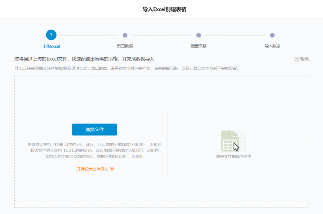The image size is (323, 214).
Task: Go to the 配置表格 step label
Action: 199,46
